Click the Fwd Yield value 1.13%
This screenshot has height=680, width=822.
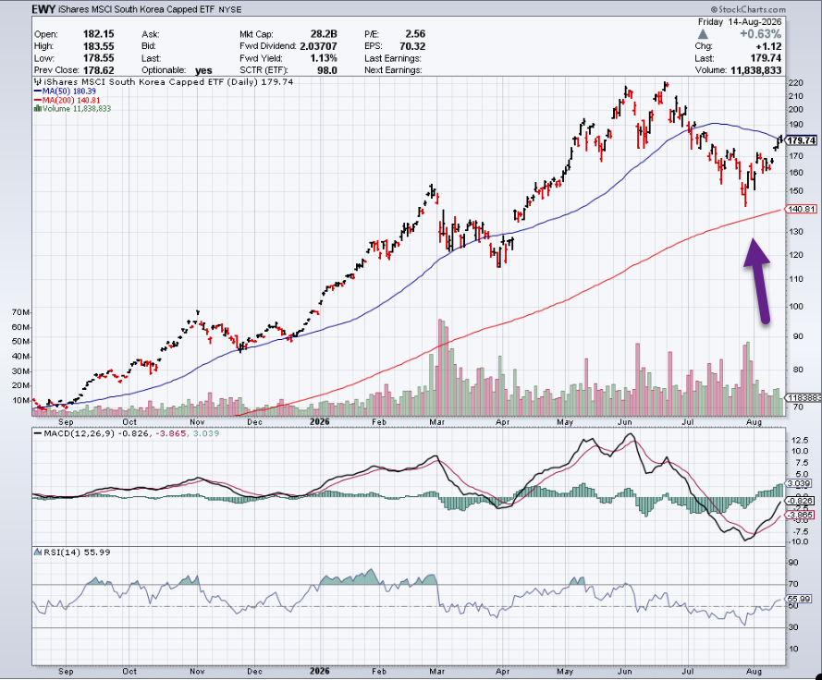324,58
